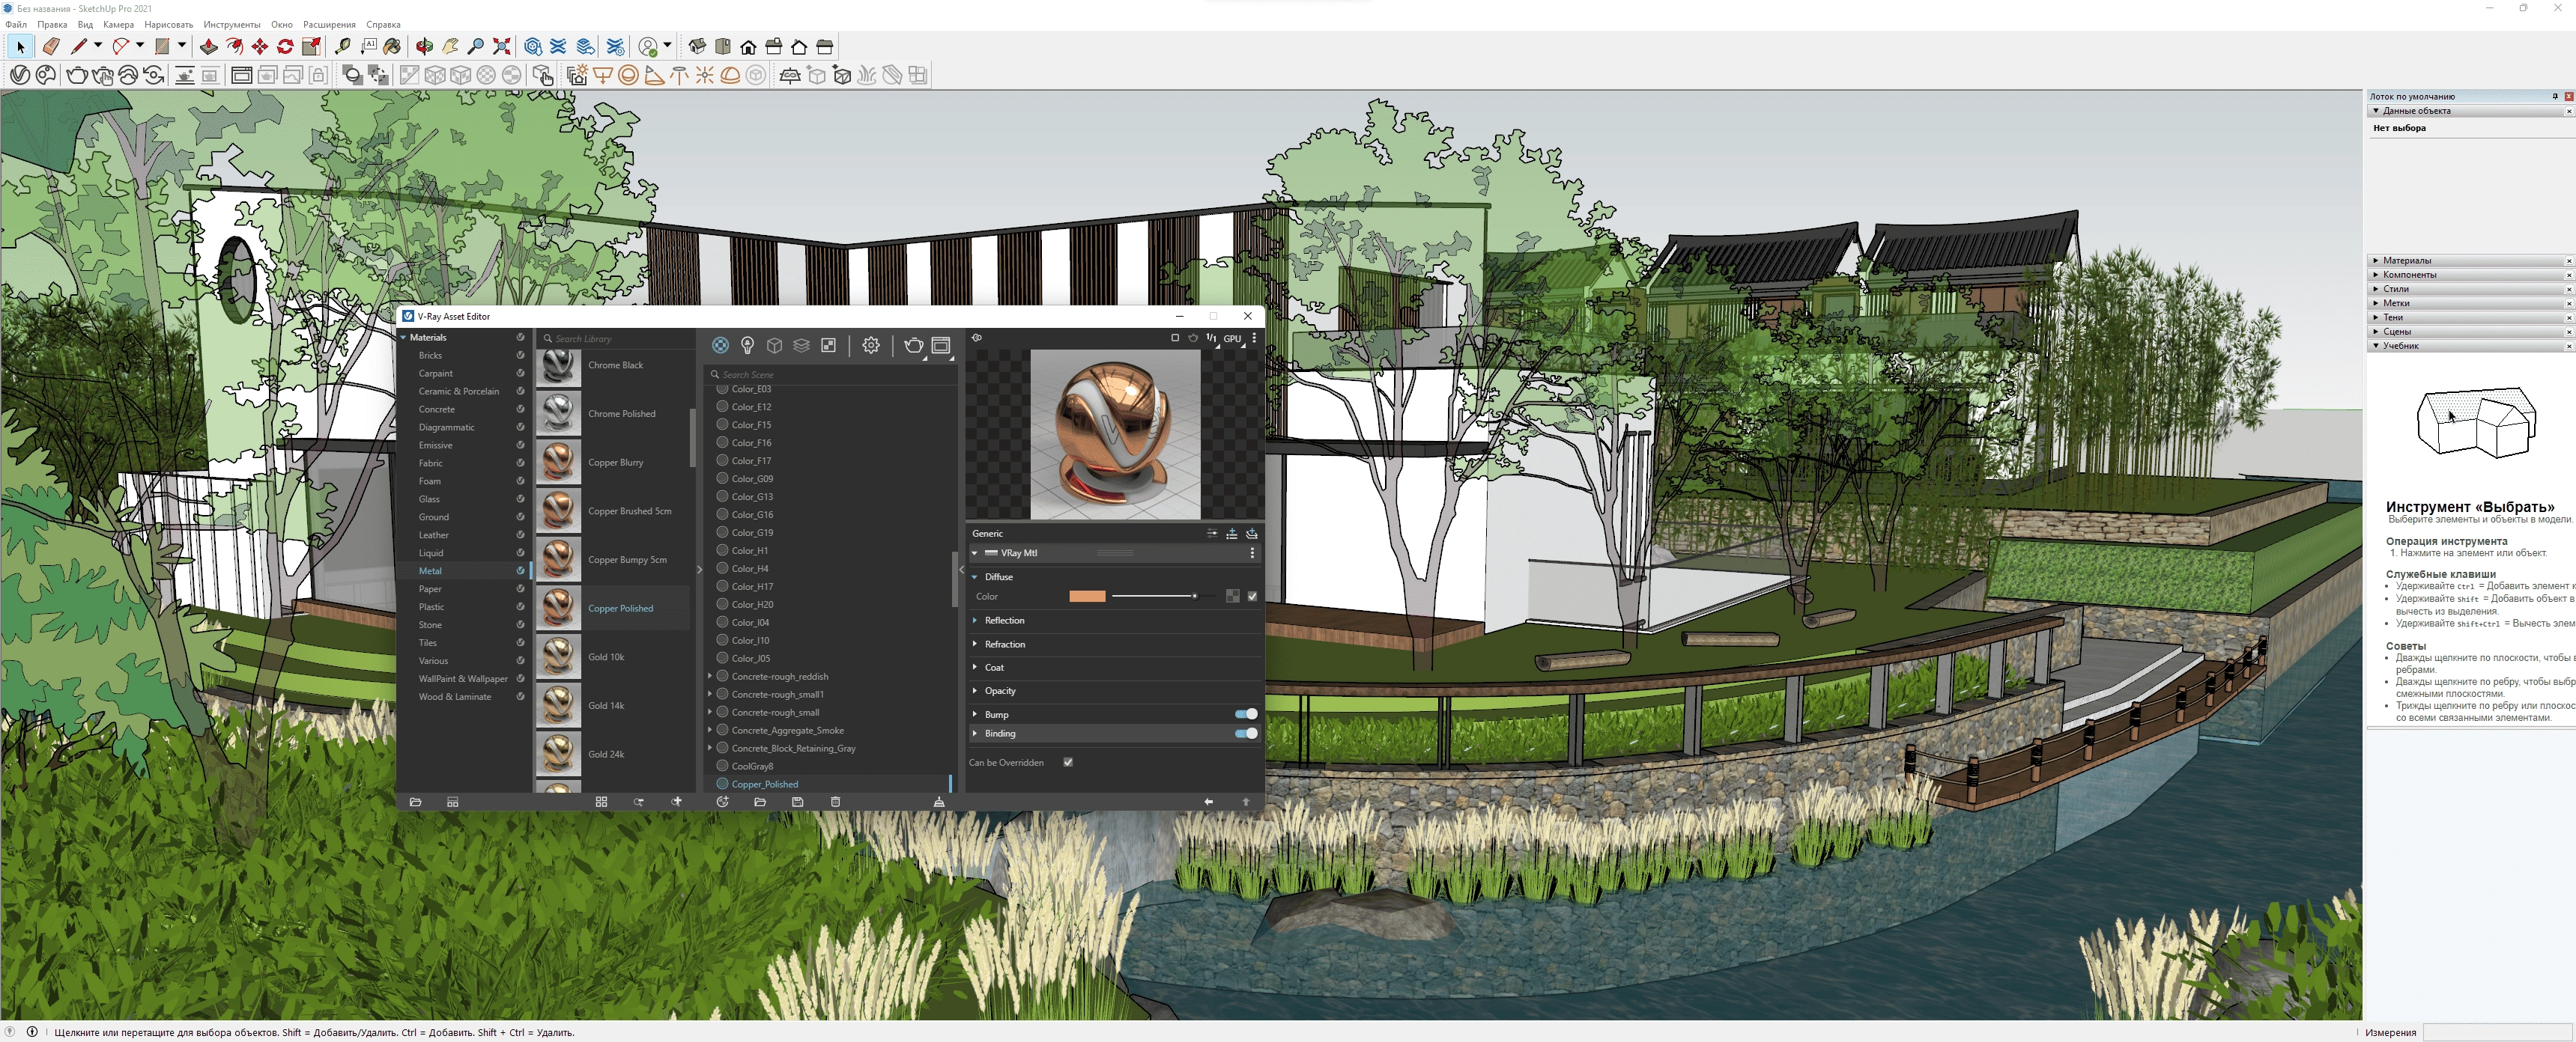The image size is (2576, 1042).
Task: Start V-Ray render with teapot icon
Action: tap(76, 75)
